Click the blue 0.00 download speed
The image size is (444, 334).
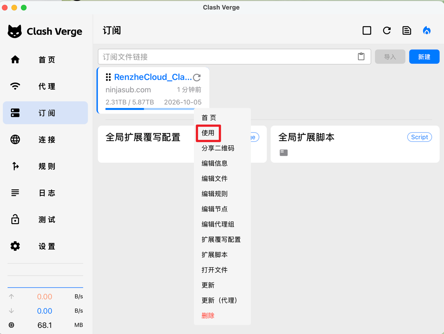tap(45, 311)
